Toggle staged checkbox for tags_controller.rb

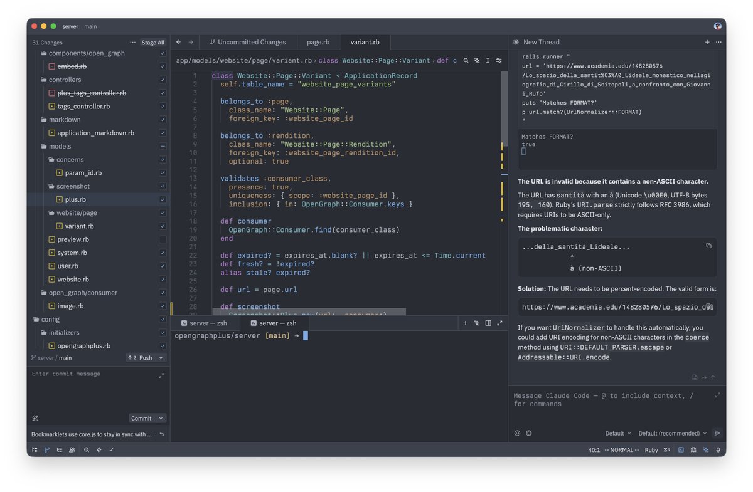pos(163,107)
